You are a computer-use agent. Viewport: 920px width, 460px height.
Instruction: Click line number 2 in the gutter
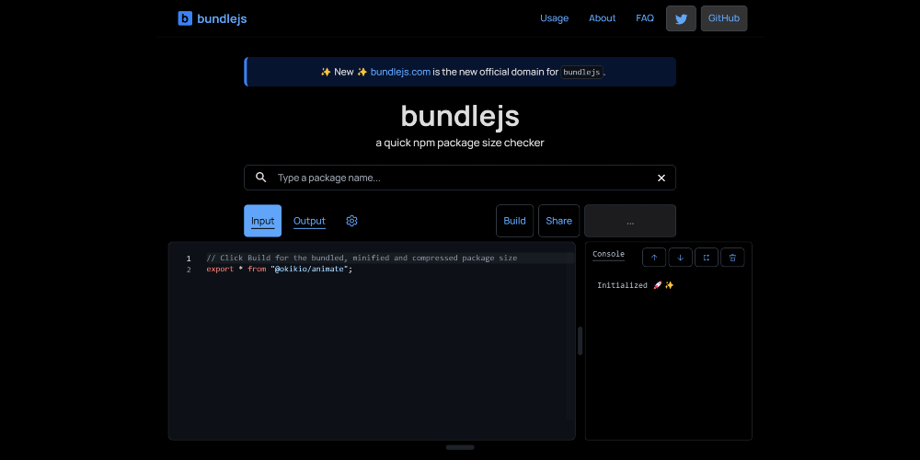(x=189, y=270)
